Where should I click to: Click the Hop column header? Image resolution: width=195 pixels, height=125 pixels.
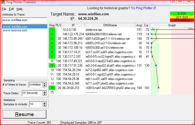(x=52, y=25)
